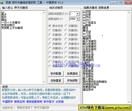Click seed keyword line 图片
132x111 pixels.
pos(4,17)
